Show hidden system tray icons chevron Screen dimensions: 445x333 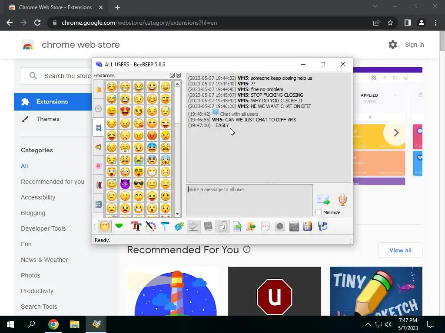[368, 324]
